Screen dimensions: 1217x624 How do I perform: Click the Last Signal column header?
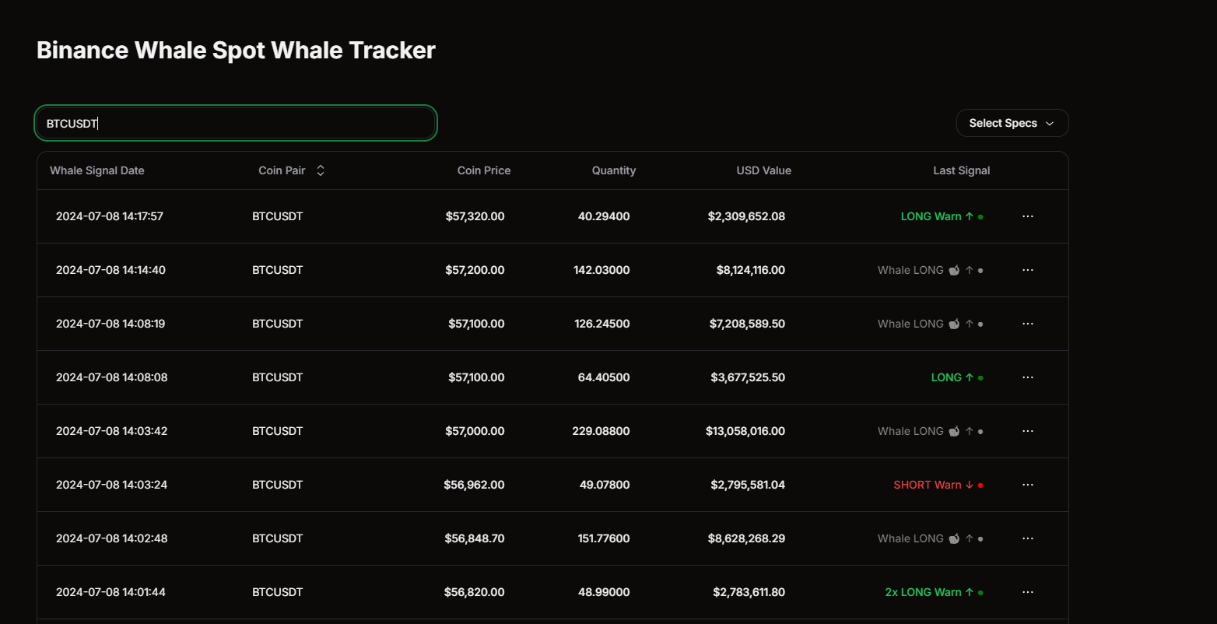pyautogui.click(x=961, y=170)
